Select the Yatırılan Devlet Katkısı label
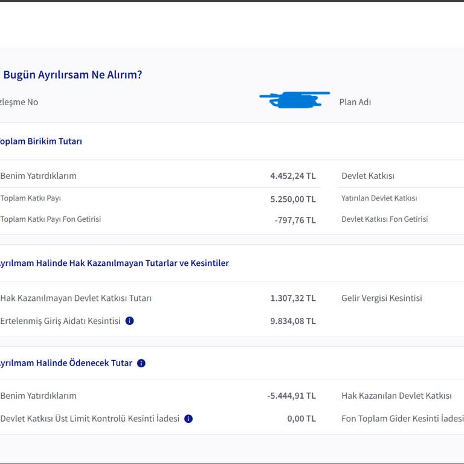This screenshot has height=464, width=464. 379,198
